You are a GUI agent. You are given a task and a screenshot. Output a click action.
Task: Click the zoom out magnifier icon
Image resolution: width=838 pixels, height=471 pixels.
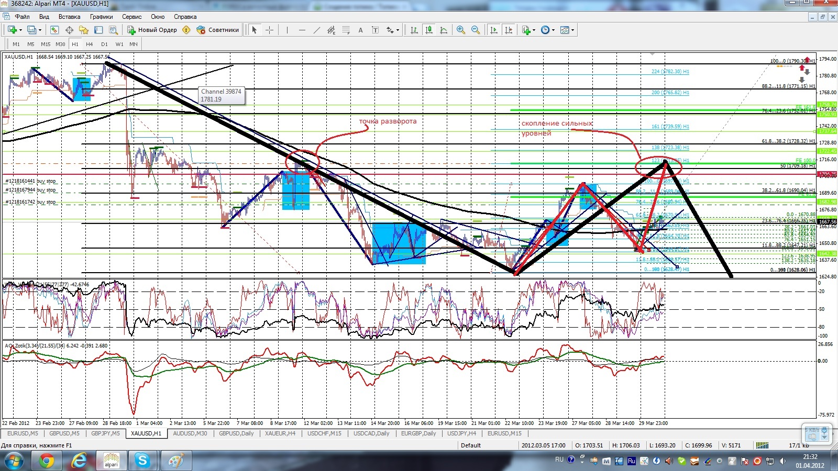[476, 30]
